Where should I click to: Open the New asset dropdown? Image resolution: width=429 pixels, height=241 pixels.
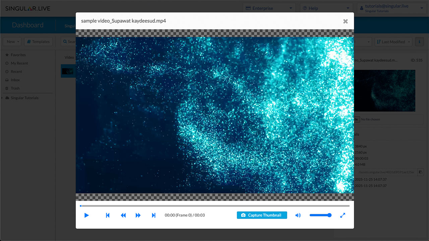[12, 42]
